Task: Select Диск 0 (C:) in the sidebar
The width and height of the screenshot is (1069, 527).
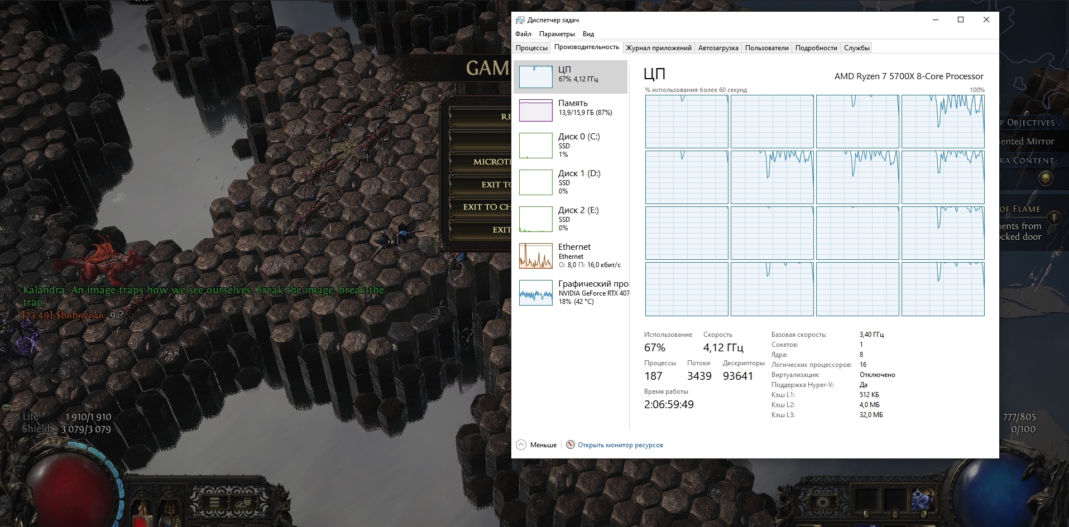Action: click(x=571, y=145)
